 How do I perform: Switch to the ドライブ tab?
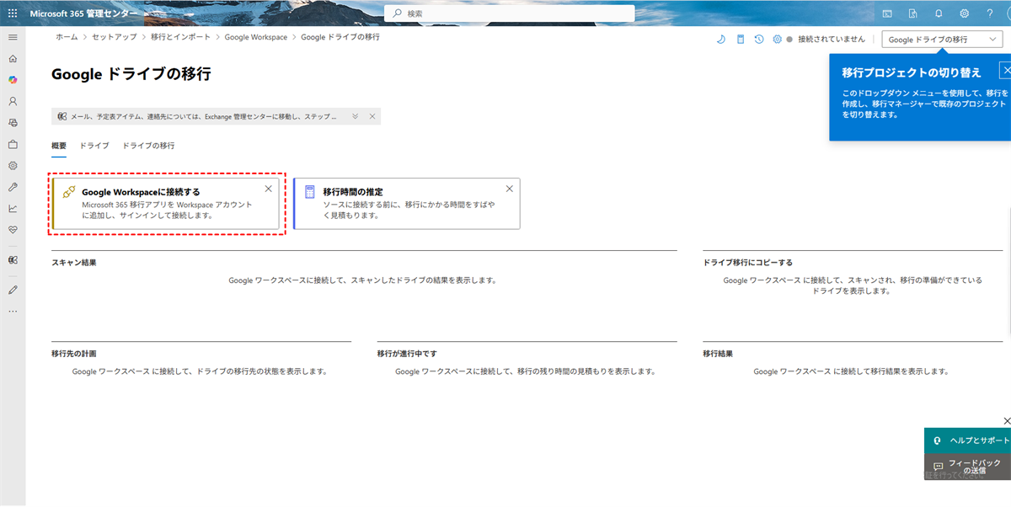(x=94, y=146)
